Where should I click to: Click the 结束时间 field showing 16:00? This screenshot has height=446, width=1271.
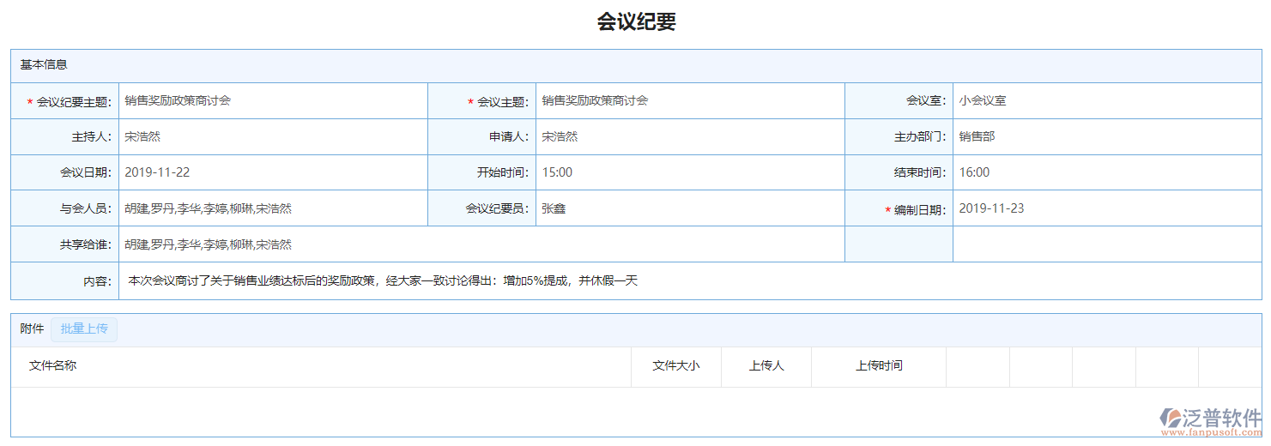tap(1105, 172)
